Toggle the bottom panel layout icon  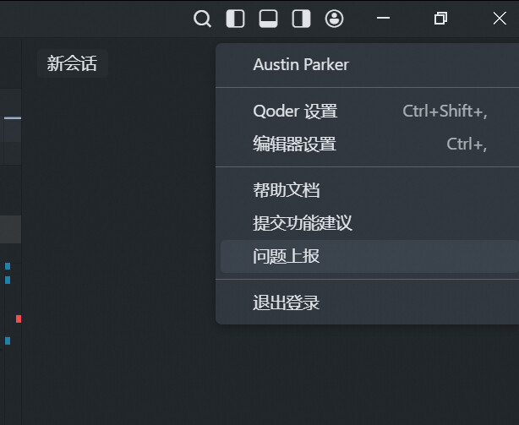[268, 19]
